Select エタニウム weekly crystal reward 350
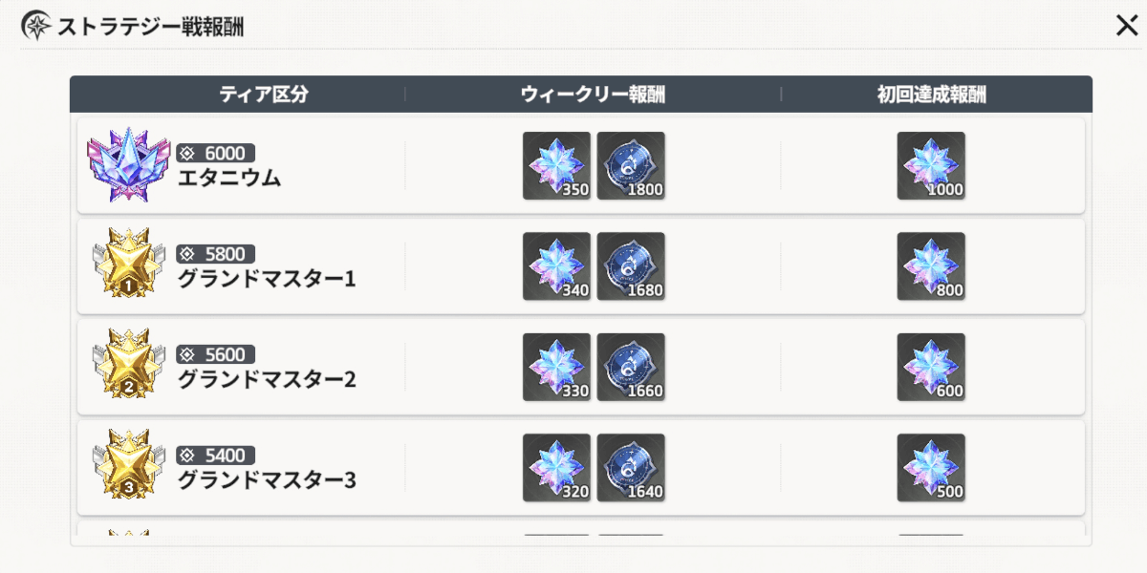 556,166
